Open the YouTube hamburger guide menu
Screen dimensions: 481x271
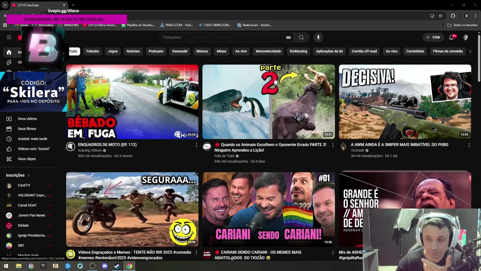[x=9, y=37]
